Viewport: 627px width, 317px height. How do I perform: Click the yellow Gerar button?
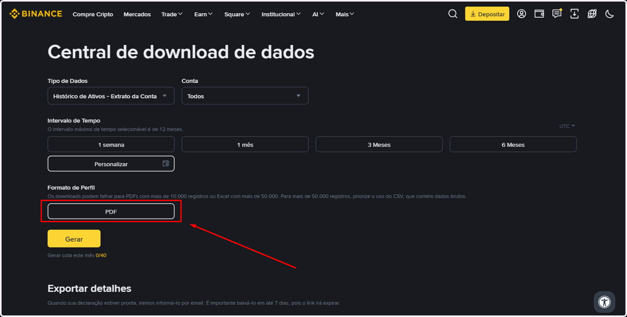(74, 239)
